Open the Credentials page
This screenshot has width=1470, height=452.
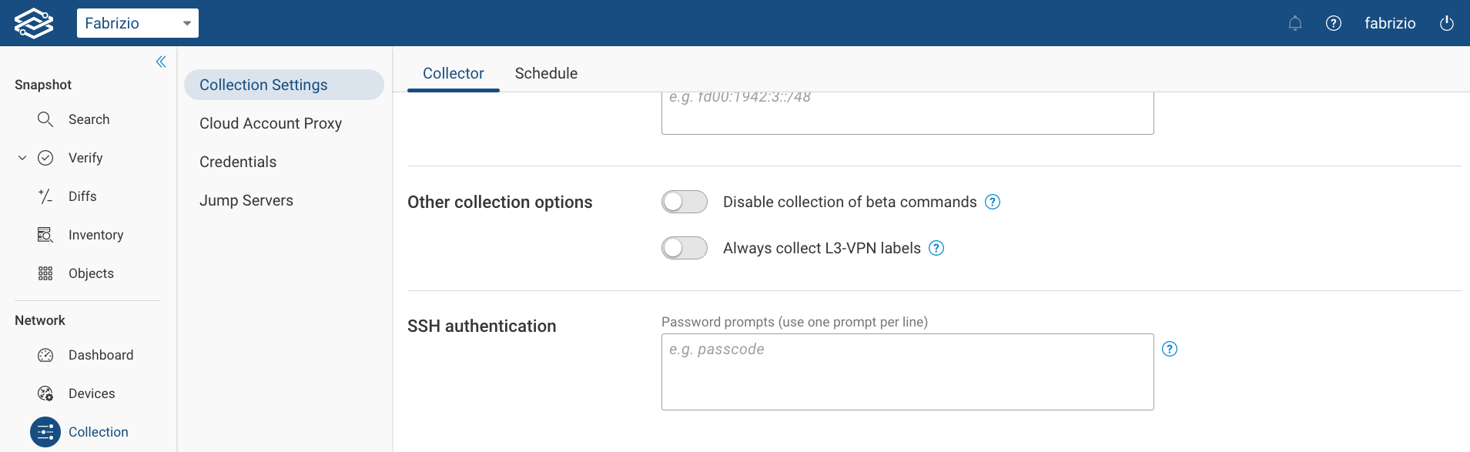point(238,162)
